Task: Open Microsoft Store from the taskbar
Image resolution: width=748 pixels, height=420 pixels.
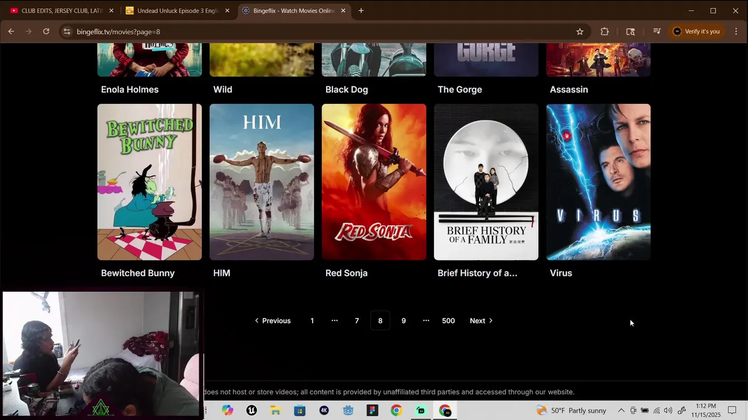Action: (300, 411)
